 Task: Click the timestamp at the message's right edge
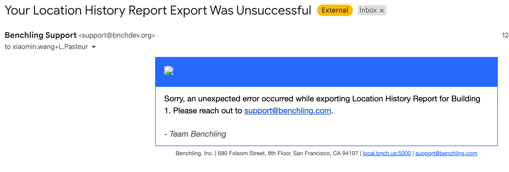pos(506,35)
